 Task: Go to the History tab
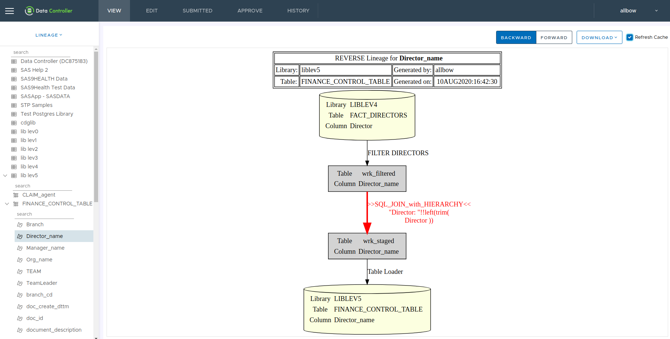click(298, 11)
